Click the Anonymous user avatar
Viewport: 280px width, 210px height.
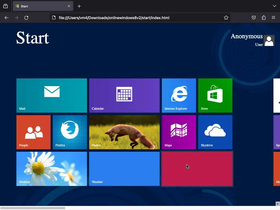click(x=269, y=40)
